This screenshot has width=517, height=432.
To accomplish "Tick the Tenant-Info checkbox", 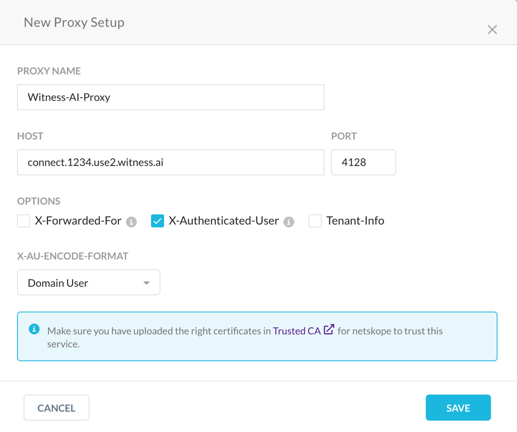I will point(315,221).
